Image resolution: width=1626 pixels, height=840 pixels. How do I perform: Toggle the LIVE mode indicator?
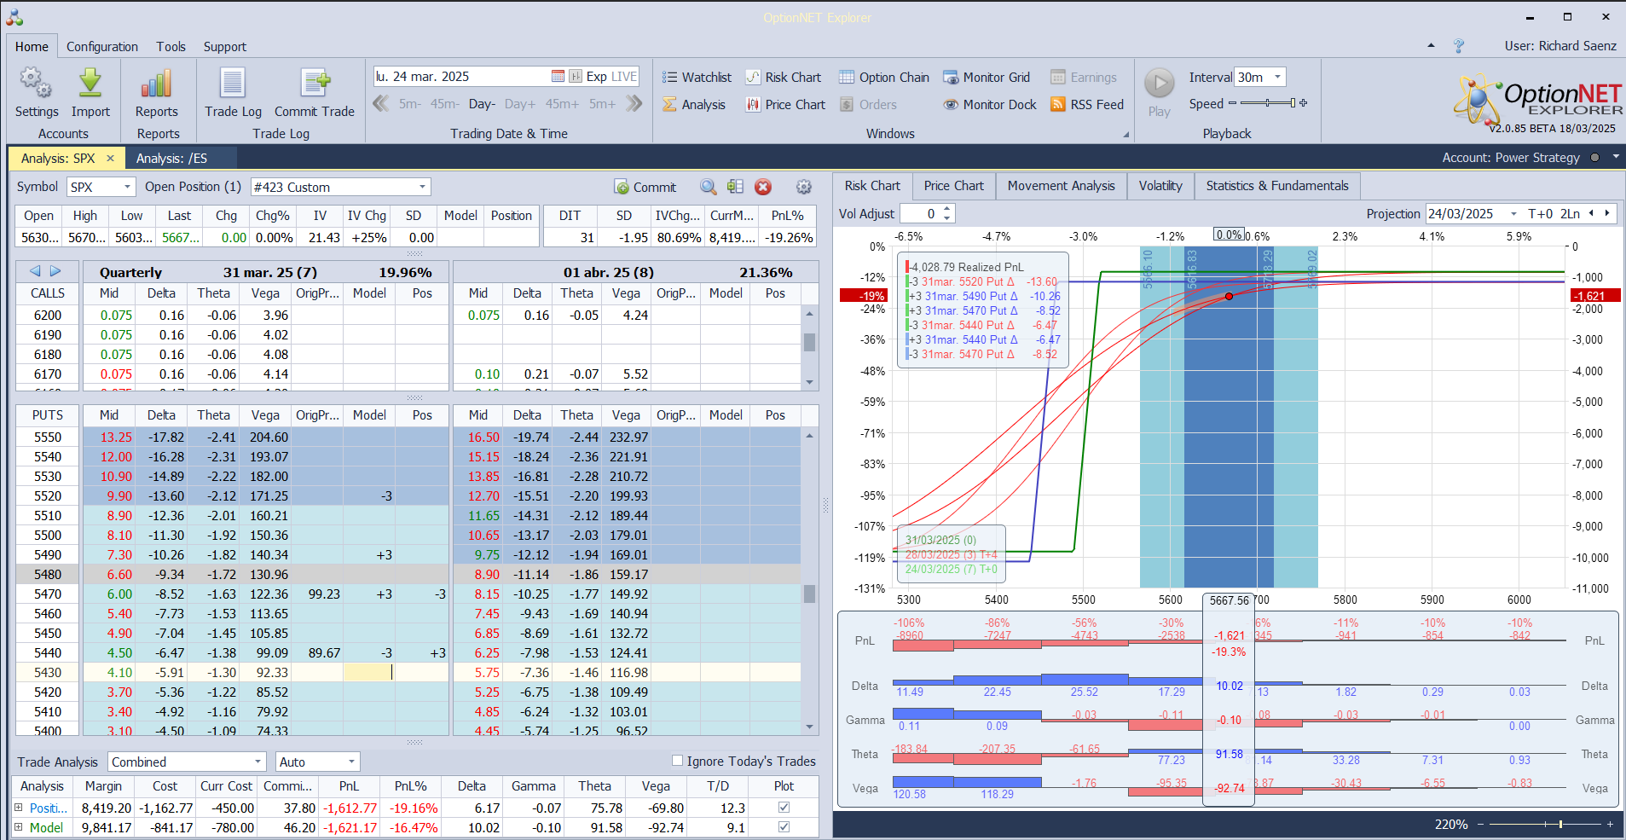624,77
